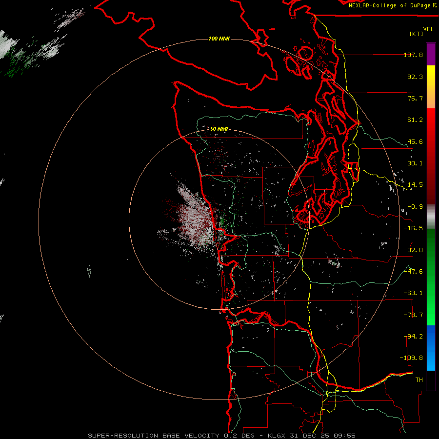
Task: Select the -32.0 legend value
Action: pos(413,250)
